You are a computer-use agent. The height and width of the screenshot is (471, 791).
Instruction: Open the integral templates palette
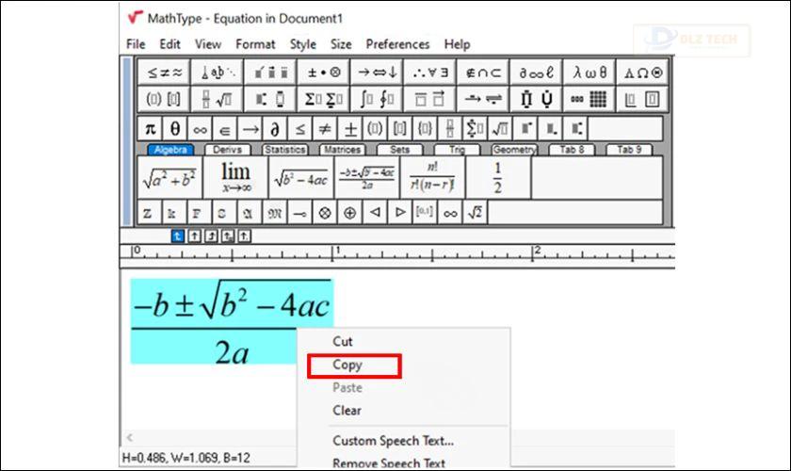[377, 99]
